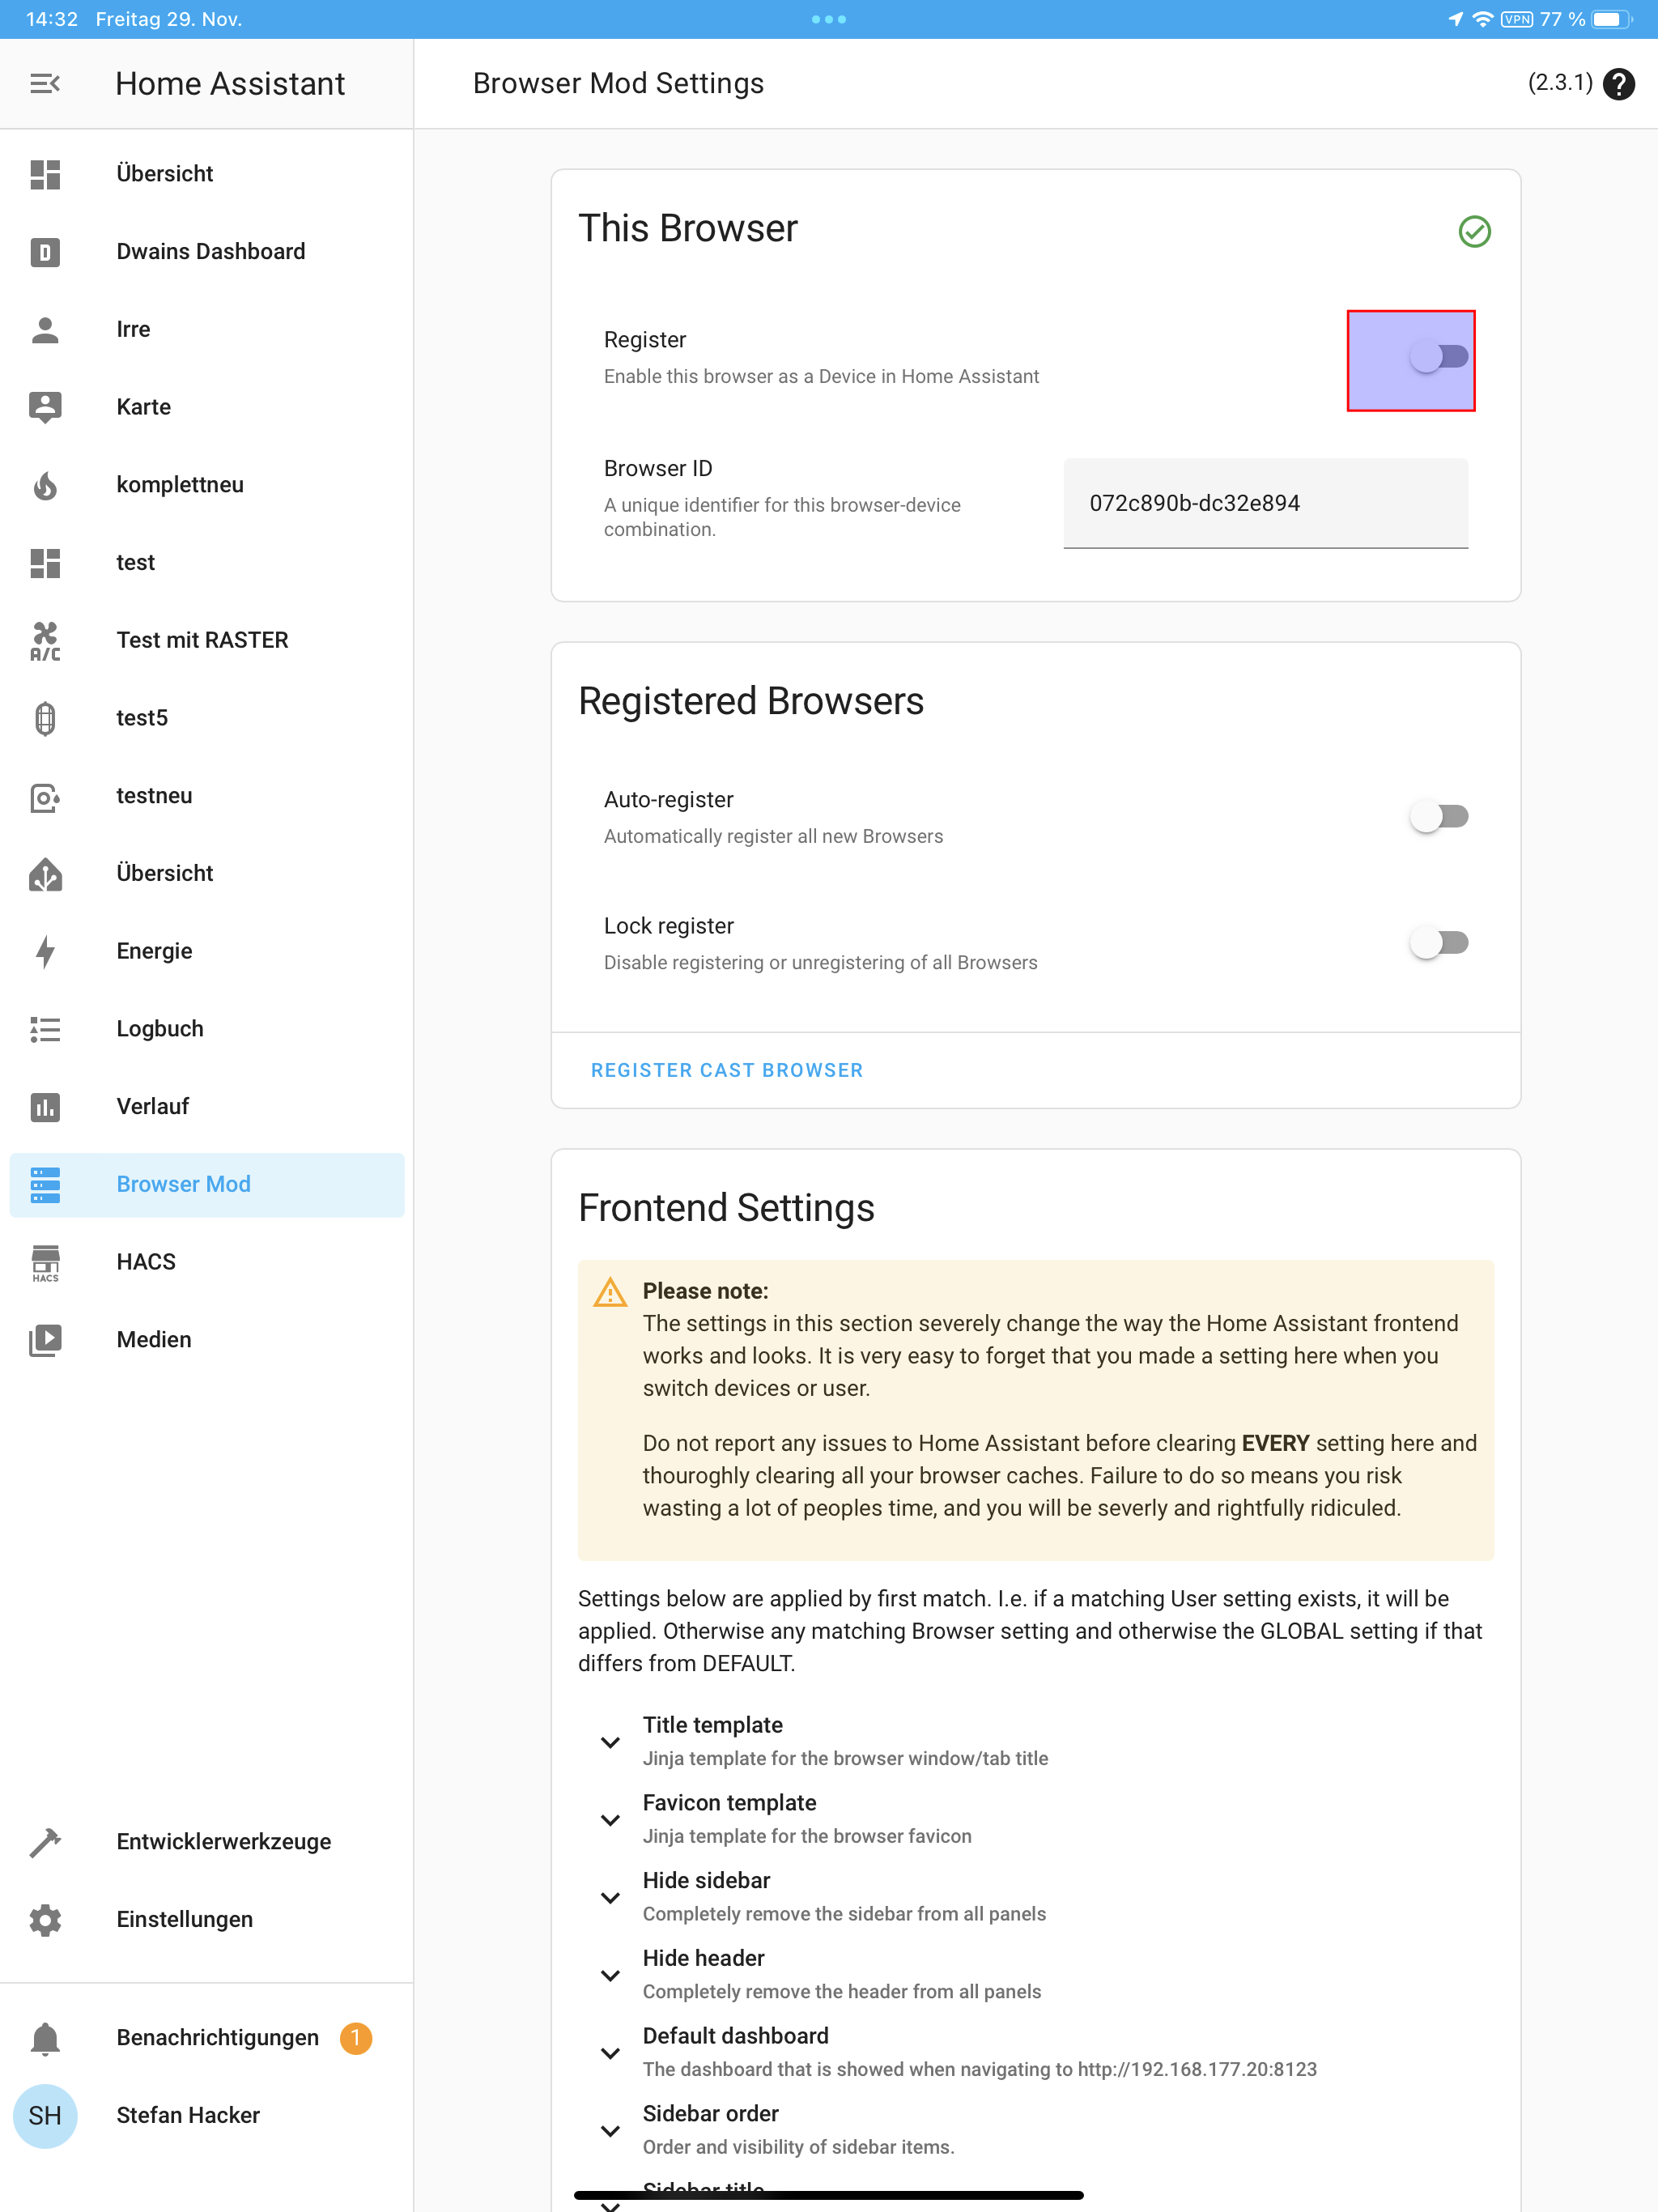Open HACS store icon in sidebar

point(45,1262)
